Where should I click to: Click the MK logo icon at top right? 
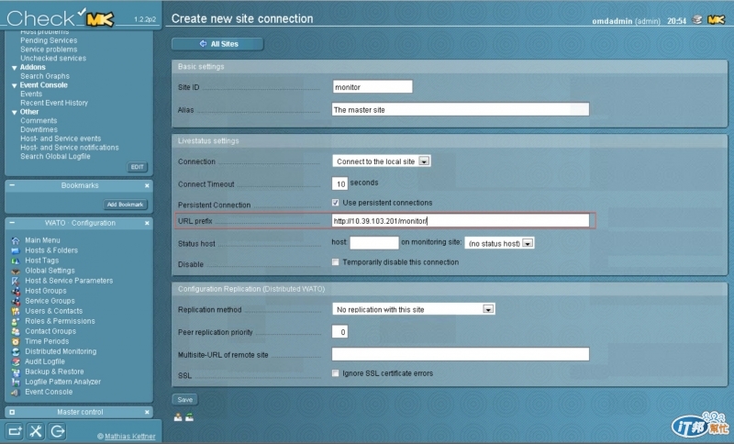click(x=717, y=19)
